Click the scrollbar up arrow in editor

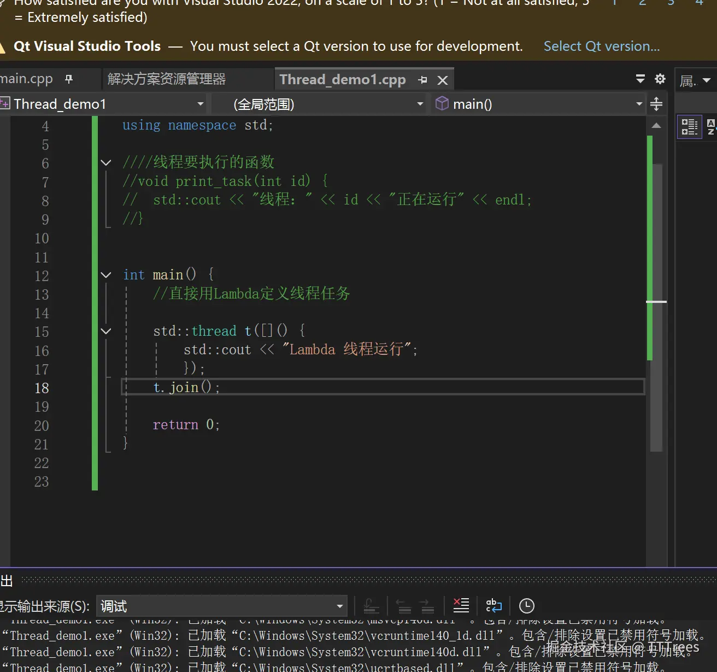point(656,126)
